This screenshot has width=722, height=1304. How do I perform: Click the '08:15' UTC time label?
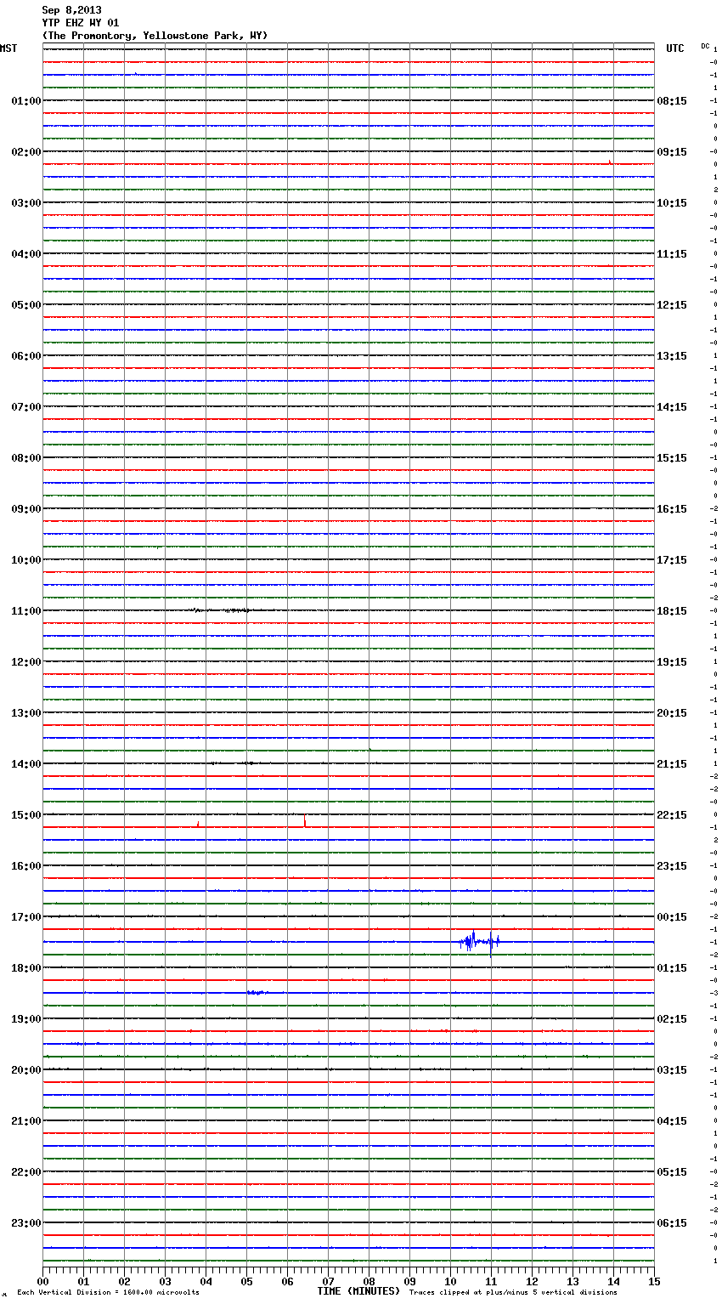point(672,101)
